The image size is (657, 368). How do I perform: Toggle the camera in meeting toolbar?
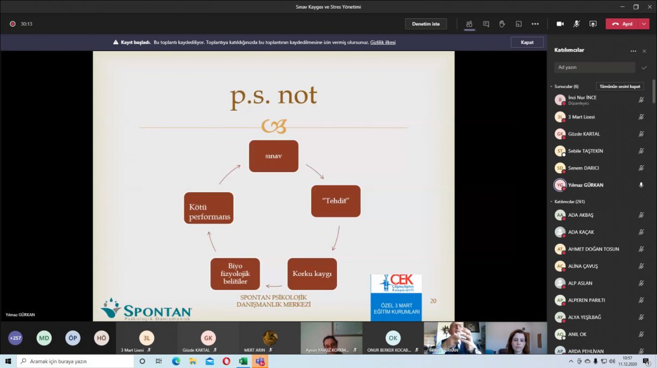(560, 24)
